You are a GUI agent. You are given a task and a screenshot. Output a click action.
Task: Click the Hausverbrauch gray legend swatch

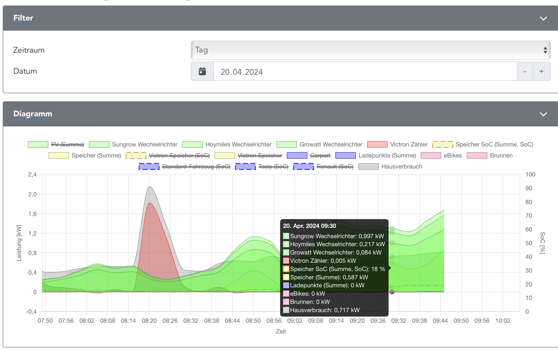coord(368,166)
